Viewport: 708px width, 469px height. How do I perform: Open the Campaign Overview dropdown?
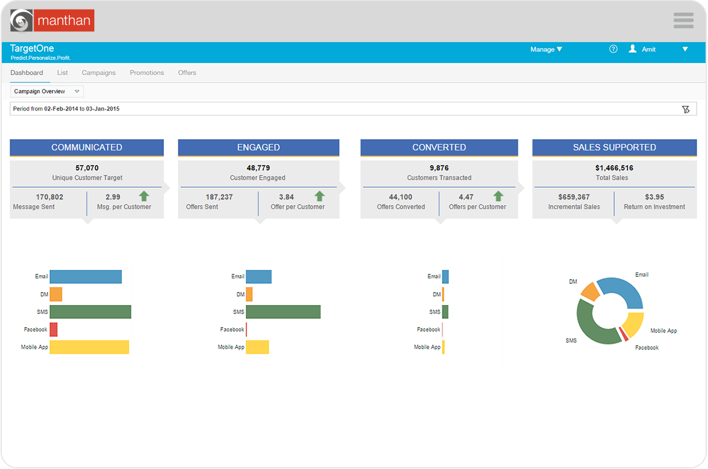click(x=46, y=91)
